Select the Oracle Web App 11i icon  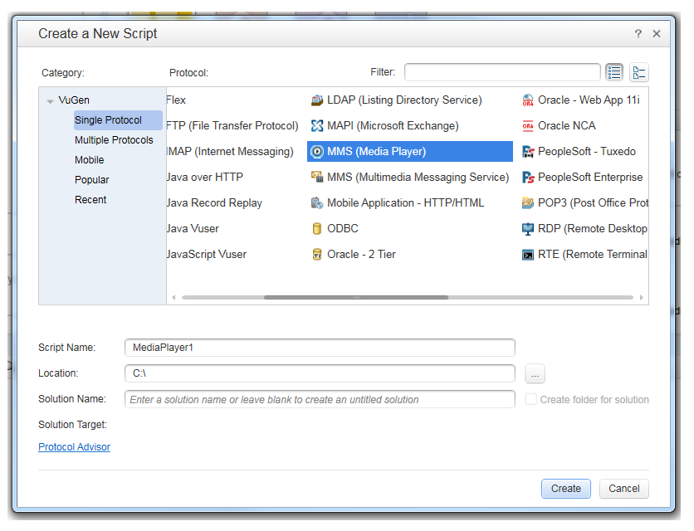pyautogui.click(x=528, y=100)
